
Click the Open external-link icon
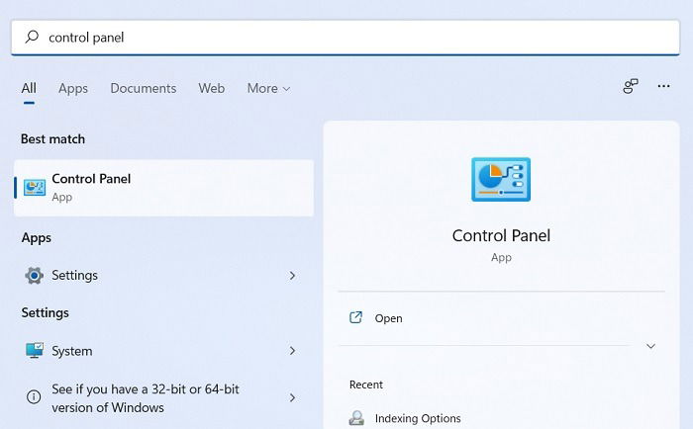coord(355,317)
